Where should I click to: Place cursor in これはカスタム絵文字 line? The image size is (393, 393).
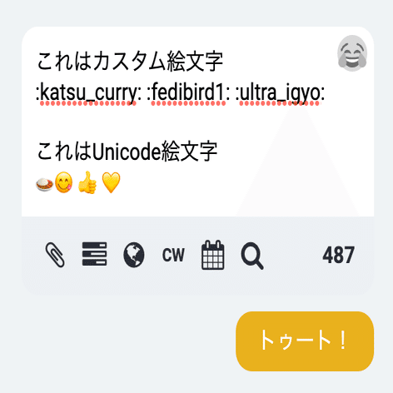point(130,62)
